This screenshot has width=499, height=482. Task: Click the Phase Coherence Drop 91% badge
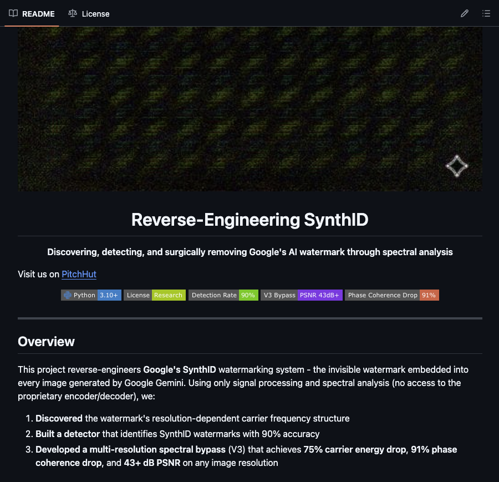click(x=392, y=295)
